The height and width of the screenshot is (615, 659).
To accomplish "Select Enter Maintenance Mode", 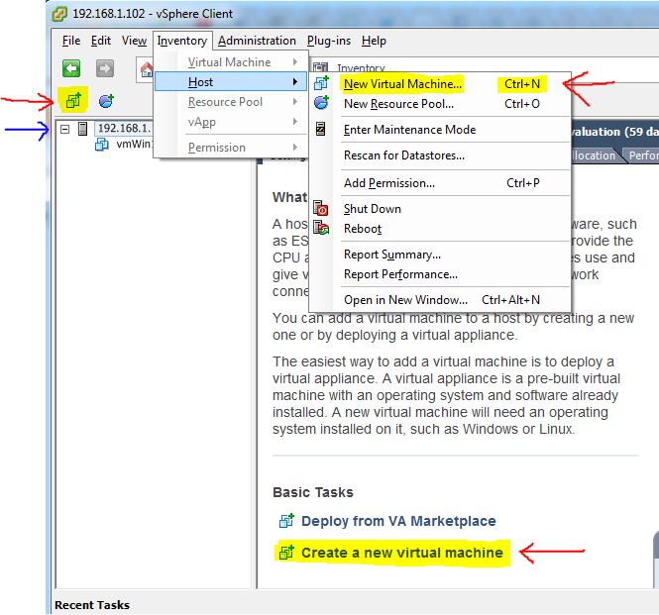I will pyautogui.click(x=440, y=130).
